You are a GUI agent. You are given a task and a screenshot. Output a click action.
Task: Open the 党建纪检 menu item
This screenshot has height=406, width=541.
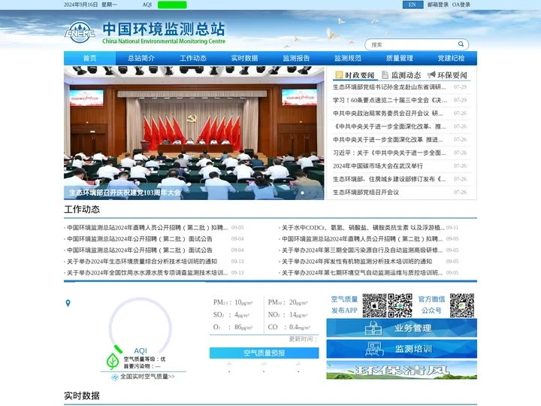click(452, 58)
